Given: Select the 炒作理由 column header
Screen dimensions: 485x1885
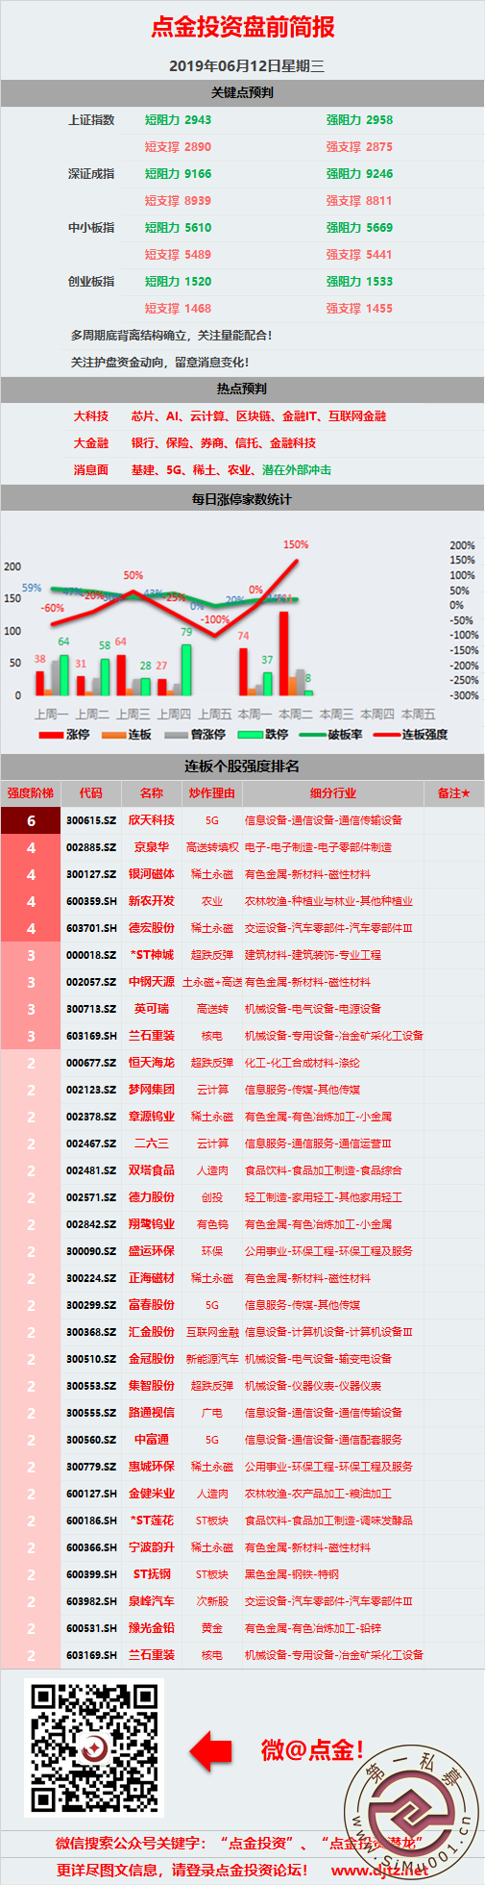Looking at the screenshot, I should (x=211, y=793).
